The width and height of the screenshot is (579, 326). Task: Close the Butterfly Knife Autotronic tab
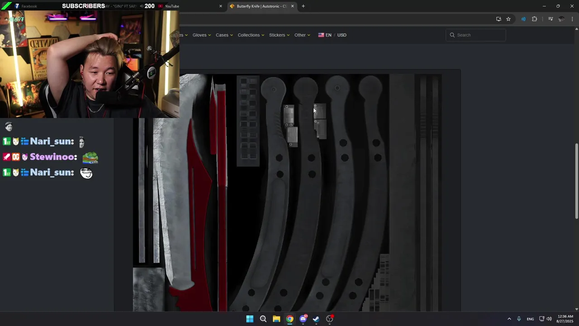[292, 6]
